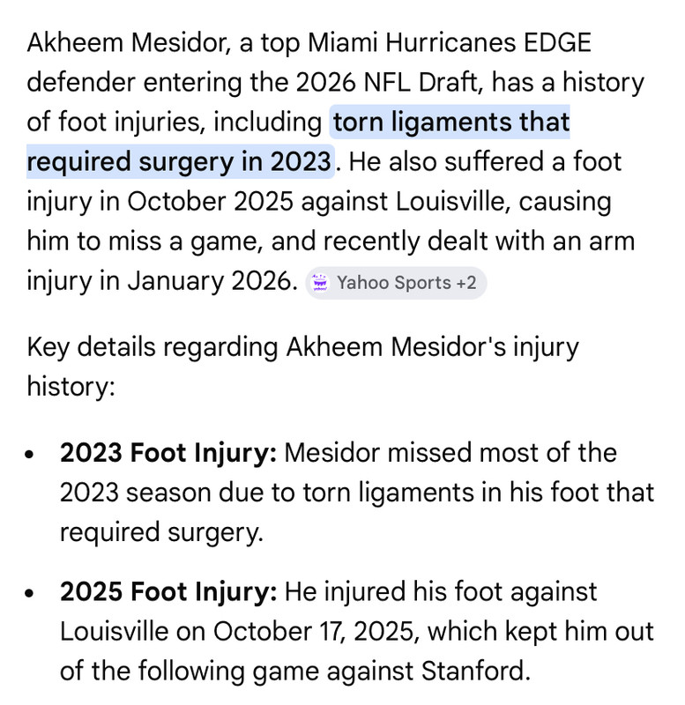Click the word 'Stanford' in the last bullet
This screenshot has height=705, width=685.
pos(475,671)
